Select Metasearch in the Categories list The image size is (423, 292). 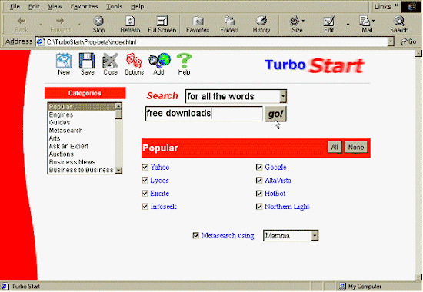tap(66, 131)
